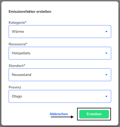This screenshot has height=127, width=120.
Task: Click the black arrow pointing to Erstellen
Action: [62, 117]
